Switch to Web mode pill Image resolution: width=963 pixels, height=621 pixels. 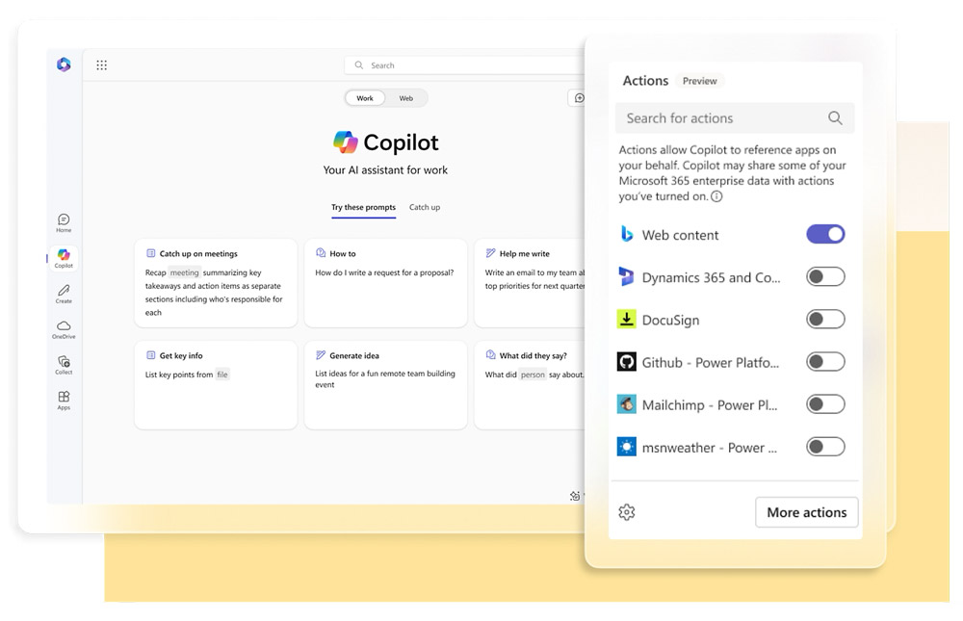(406, 98)
